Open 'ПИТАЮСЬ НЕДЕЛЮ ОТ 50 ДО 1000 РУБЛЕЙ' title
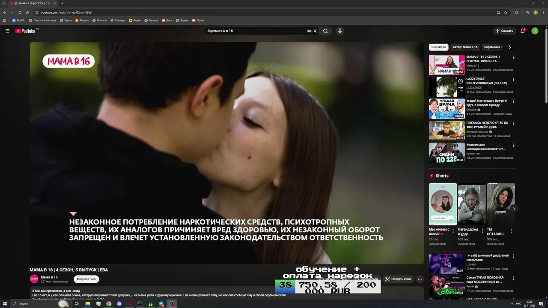Screen dimensions: 548x308 pyautogui.click(x=487, y=125)
